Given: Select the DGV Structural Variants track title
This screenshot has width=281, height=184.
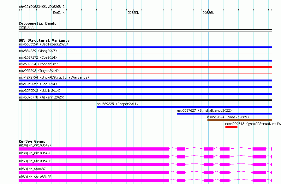Looking at the screenshot, I should click(44, 40).
